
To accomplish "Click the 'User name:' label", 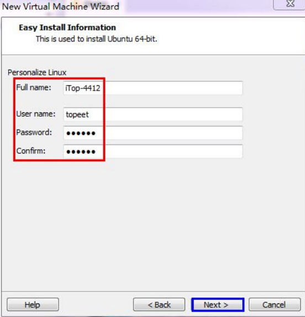I will tap(36, 114).
